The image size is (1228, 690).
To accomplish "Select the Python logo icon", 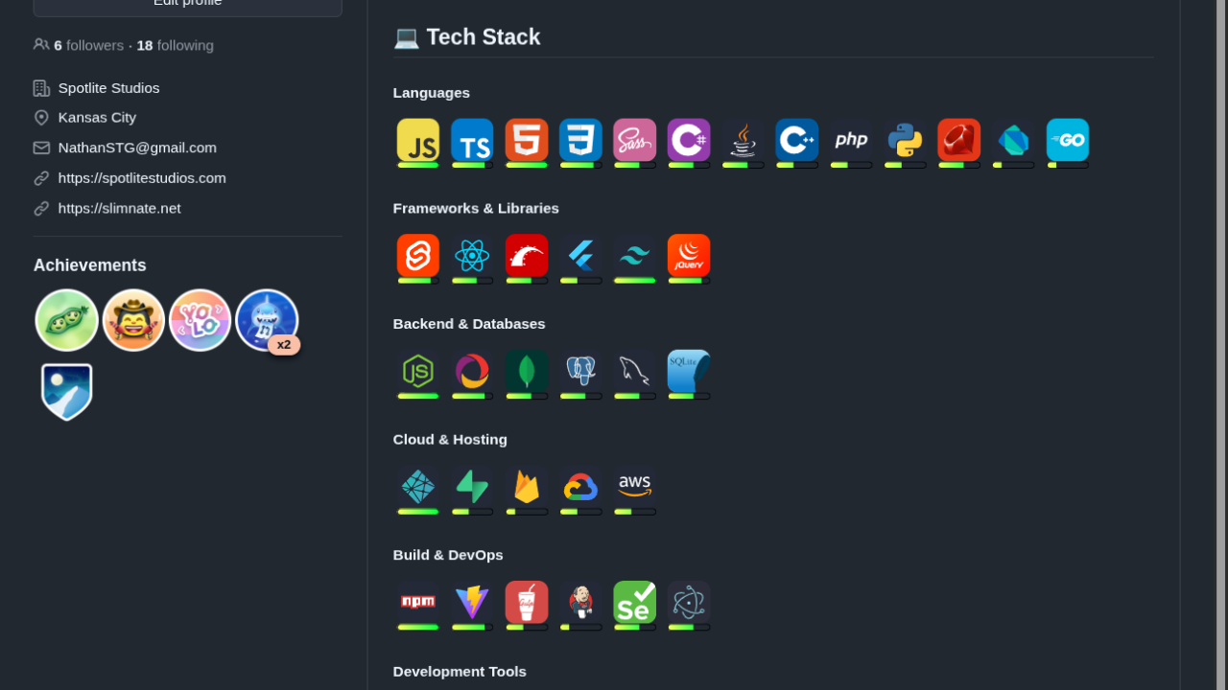I will coord(905,140).
